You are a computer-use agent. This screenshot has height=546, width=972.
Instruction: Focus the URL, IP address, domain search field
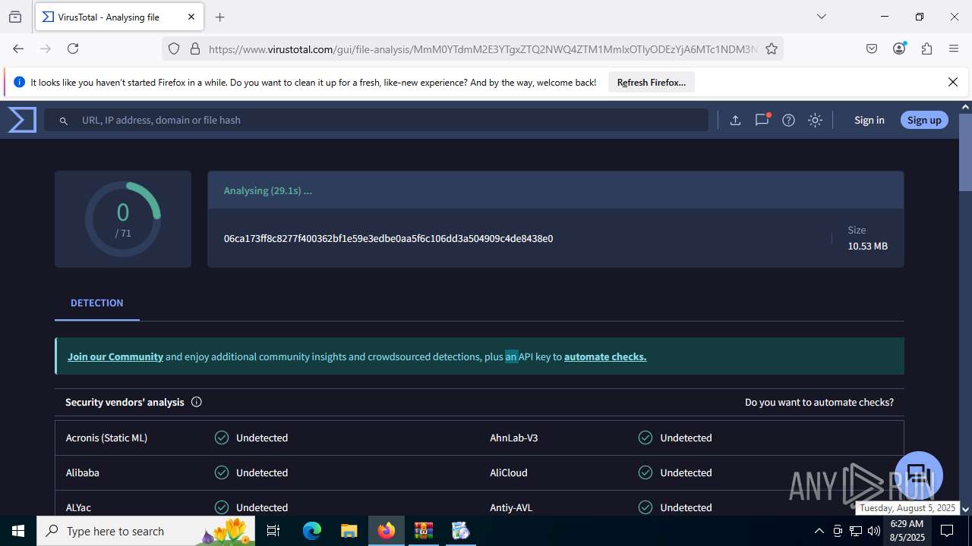click(x=376, y=120)
